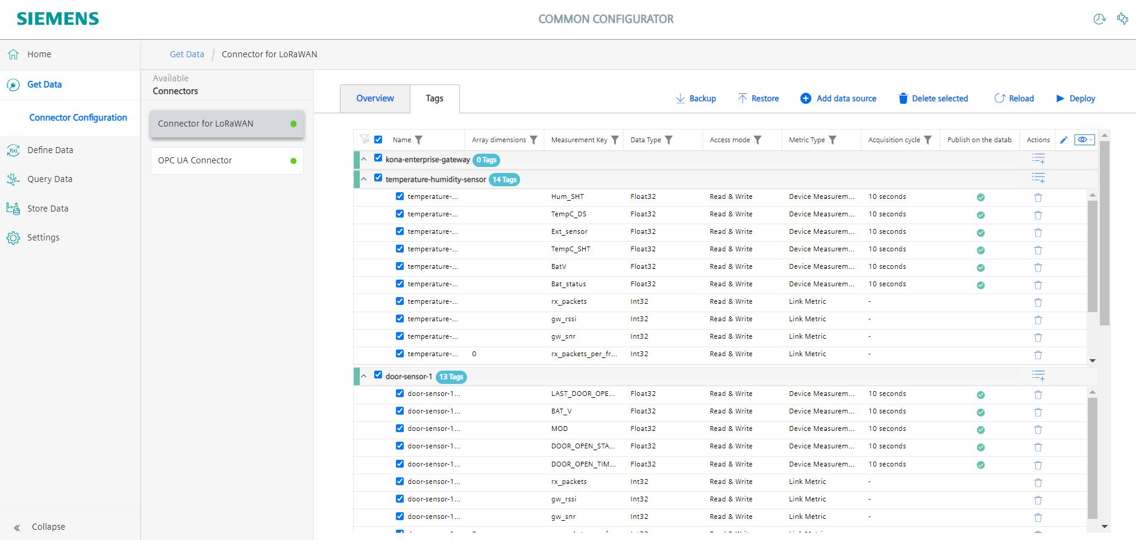Uncheck the temperature-humidity-sensor group checkbox
Viewport: 1136px width, 540px height.
(378, 178)
